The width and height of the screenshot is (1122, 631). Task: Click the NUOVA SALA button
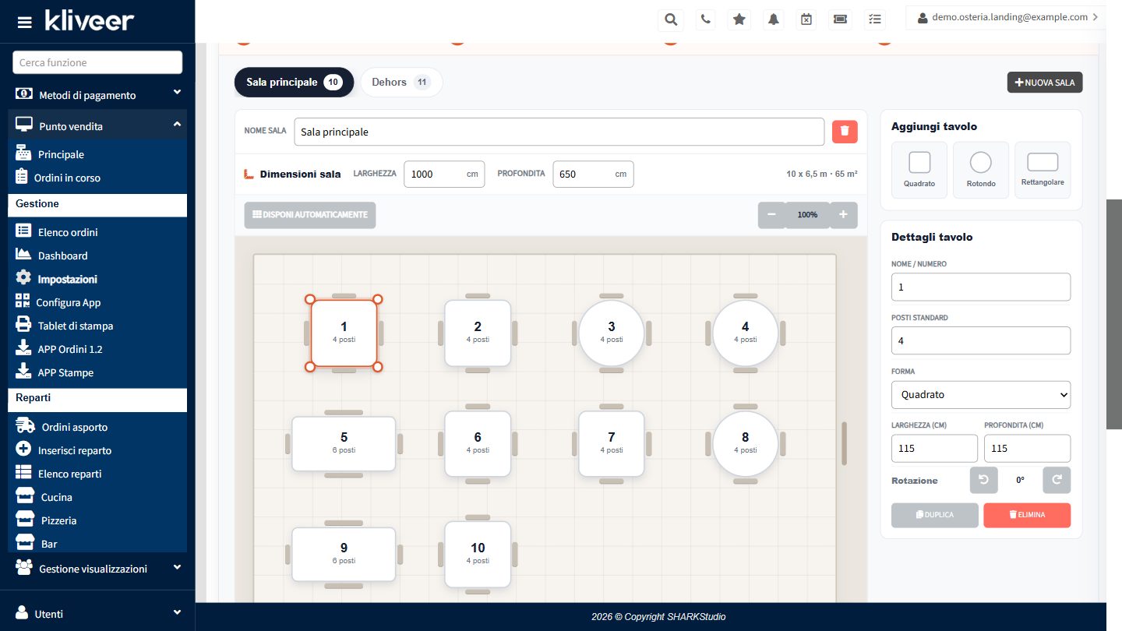1045,82
